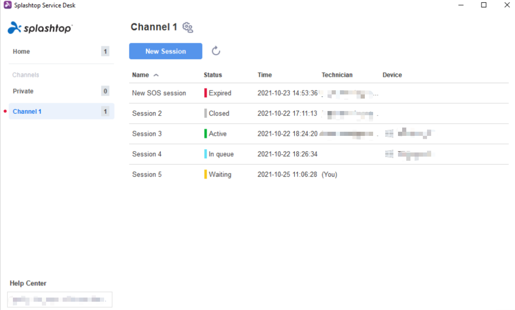Click the Help Center label
The width and height of the screenshot is (515, 310).
28,283
